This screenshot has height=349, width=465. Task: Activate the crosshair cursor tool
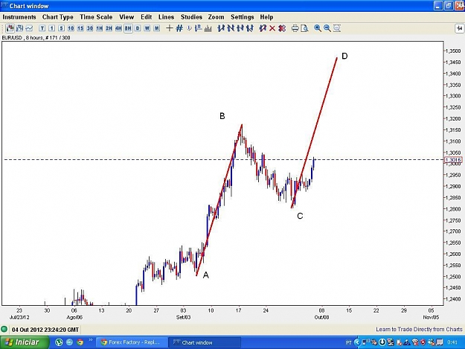(x=170, y=28)
